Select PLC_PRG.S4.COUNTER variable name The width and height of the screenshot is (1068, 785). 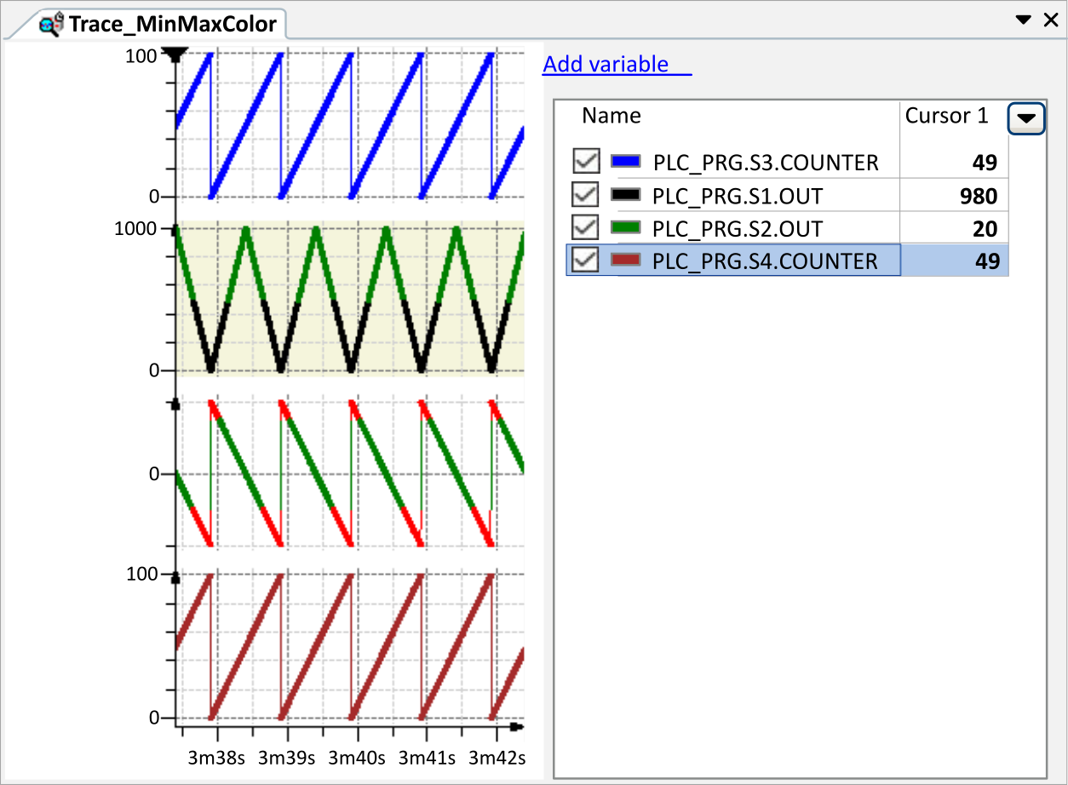coord(765,261)
